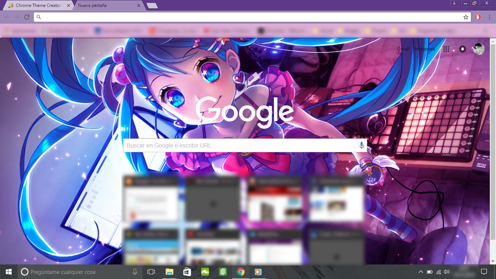
Task: Switch to the Chrome Theme Creator tab
Action: (x=38, y=5)
